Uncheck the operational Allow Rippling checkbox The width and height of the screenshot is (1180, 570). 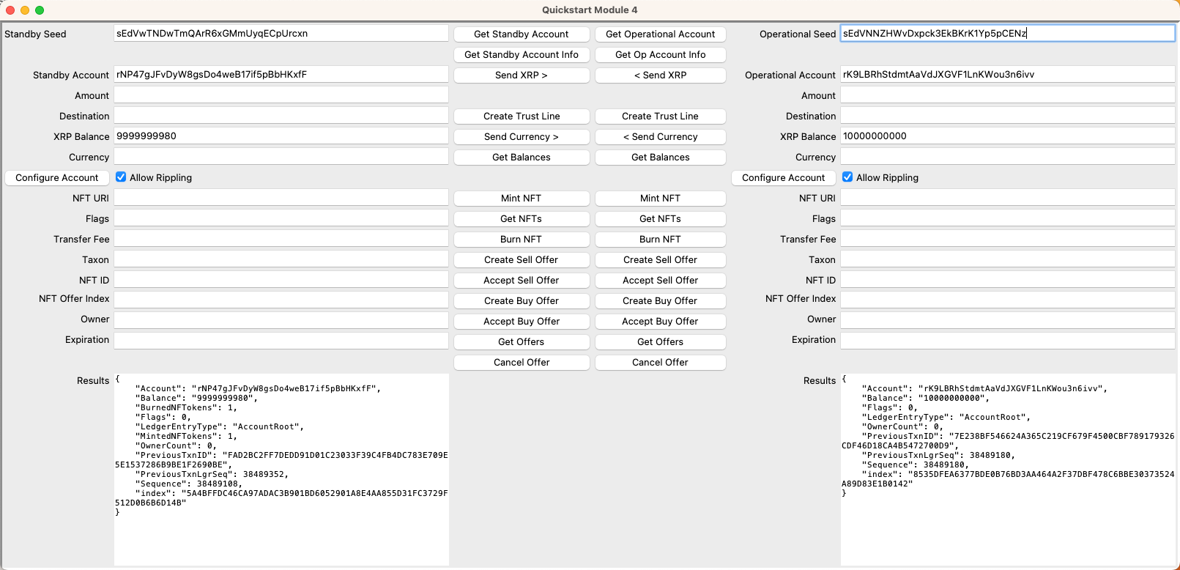pyautogui.click(x=847, y=177)
